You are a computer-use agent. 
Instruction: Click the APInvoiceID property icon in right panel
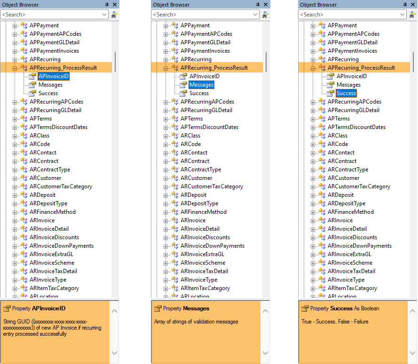[331, 76]
